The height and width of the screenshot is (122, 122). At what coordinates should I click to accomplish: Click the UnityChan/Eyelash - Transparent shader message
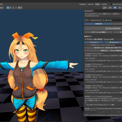pos(103,100)
